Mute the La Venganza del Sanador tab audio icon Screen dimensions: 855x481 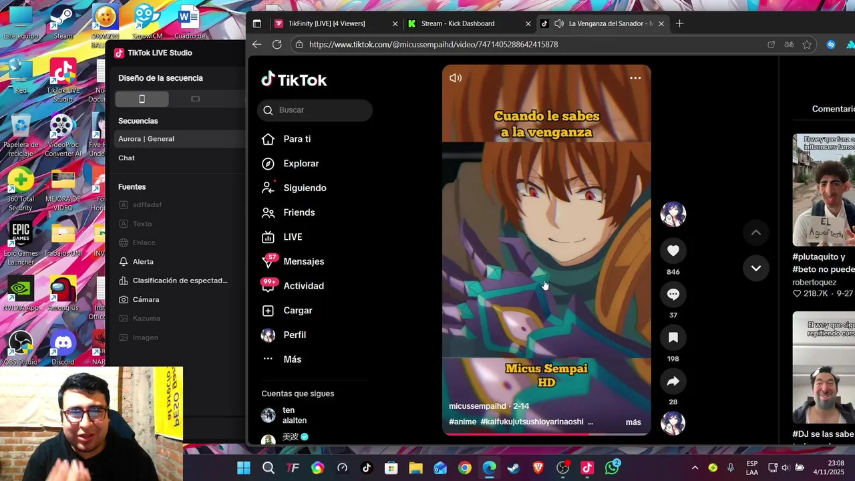coord(559,23)
